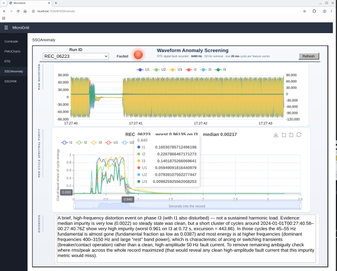
Task: Click tooltip row U3 value
Action: point(175,181)
